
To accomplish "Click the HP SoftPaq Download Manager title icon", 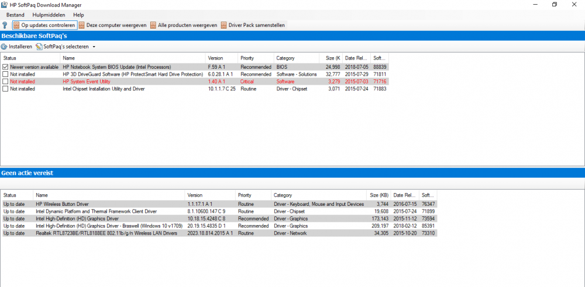I will 4,5.
